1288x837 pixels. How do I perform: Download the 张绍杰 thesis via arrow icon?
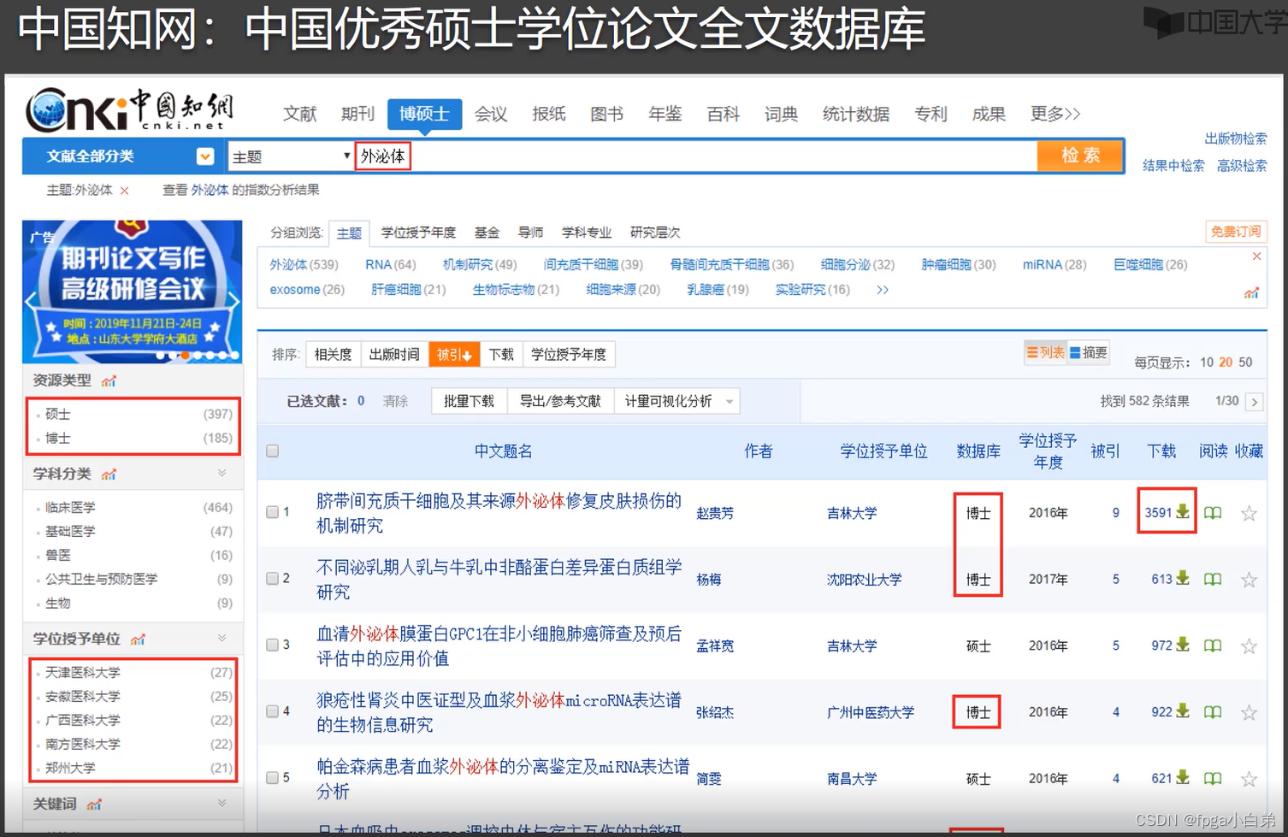pyautogui.click(x=1183, y=710)
